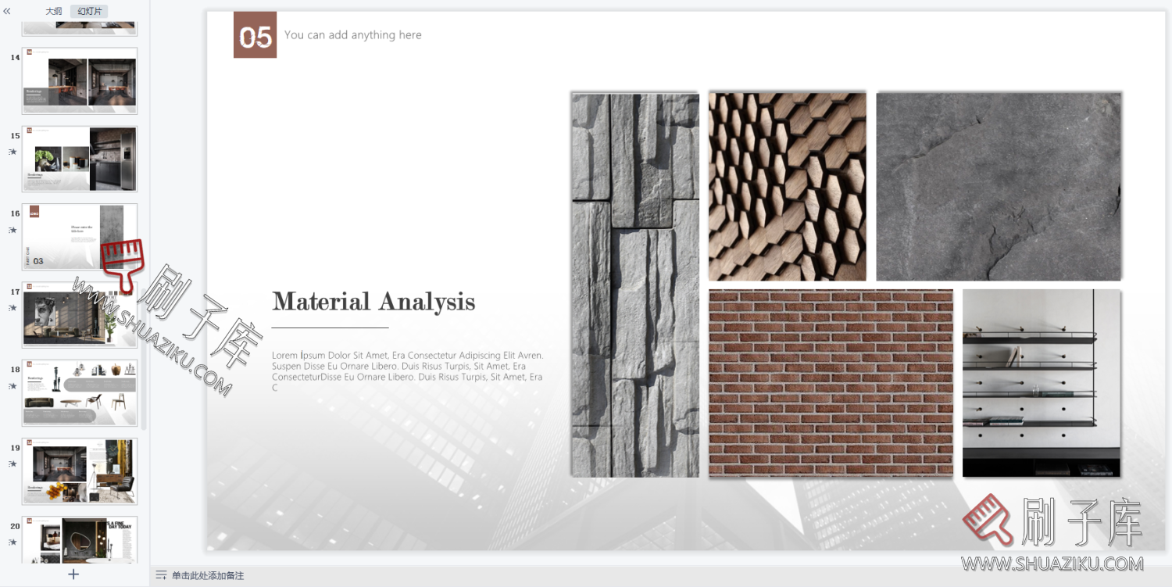Select the red brick wall image
This screenshot has height=587, width=1172.
click(830, 382)
